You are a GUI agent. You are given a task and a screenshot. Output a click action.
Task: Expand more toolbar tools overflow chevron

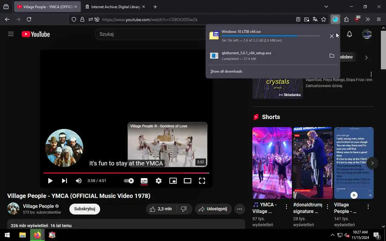tap(368, 19)
